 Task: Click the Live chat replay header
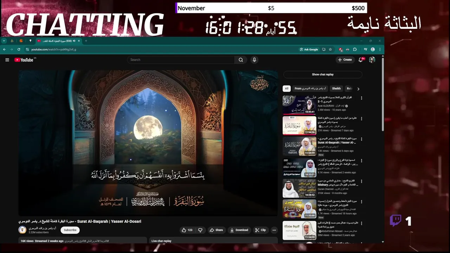(161, 241)
